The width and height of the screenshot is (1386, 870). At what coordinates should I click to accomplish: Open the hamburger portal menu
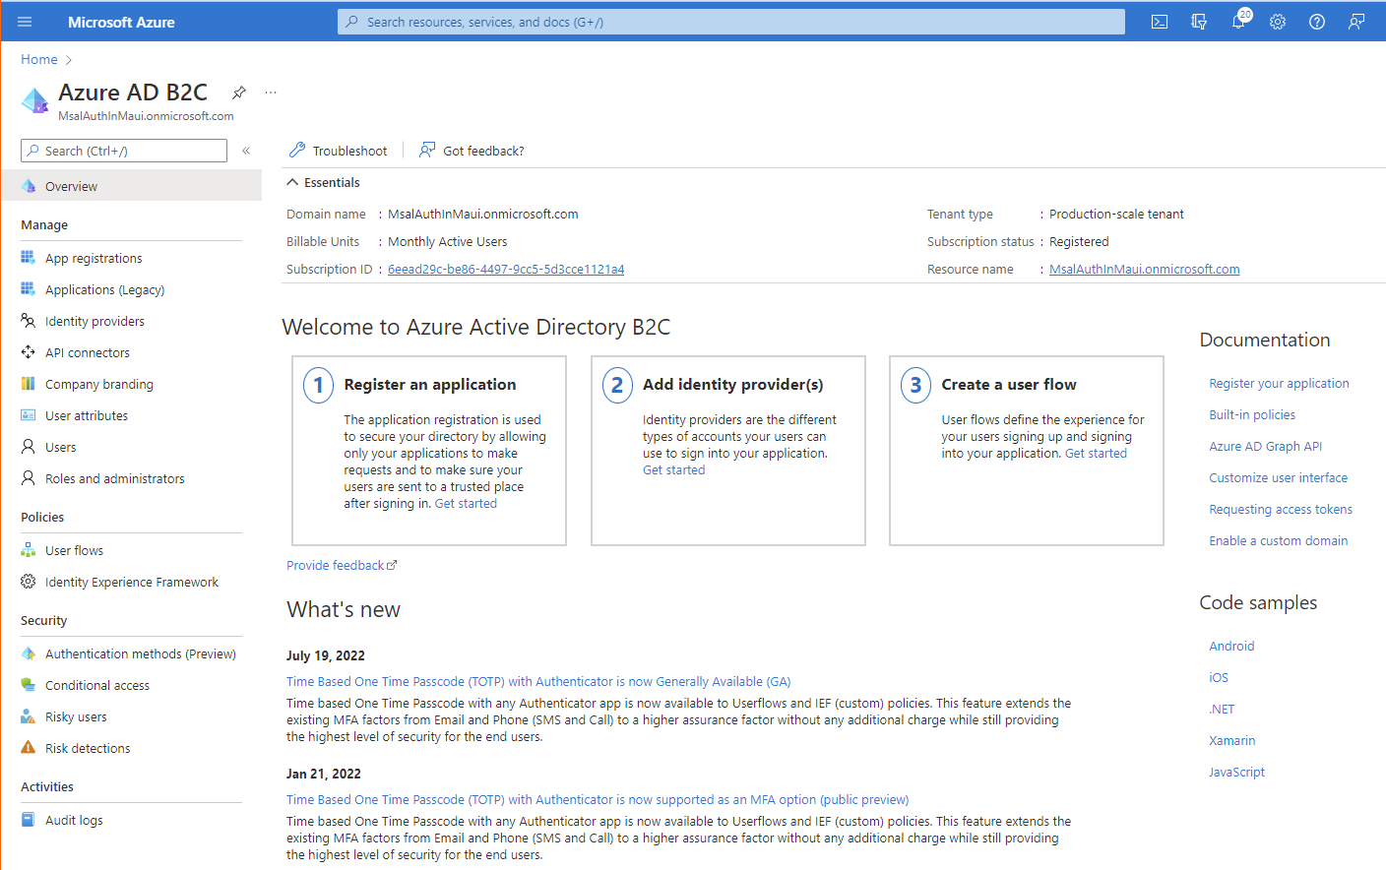pyautogui.click(x=26, y=22)
